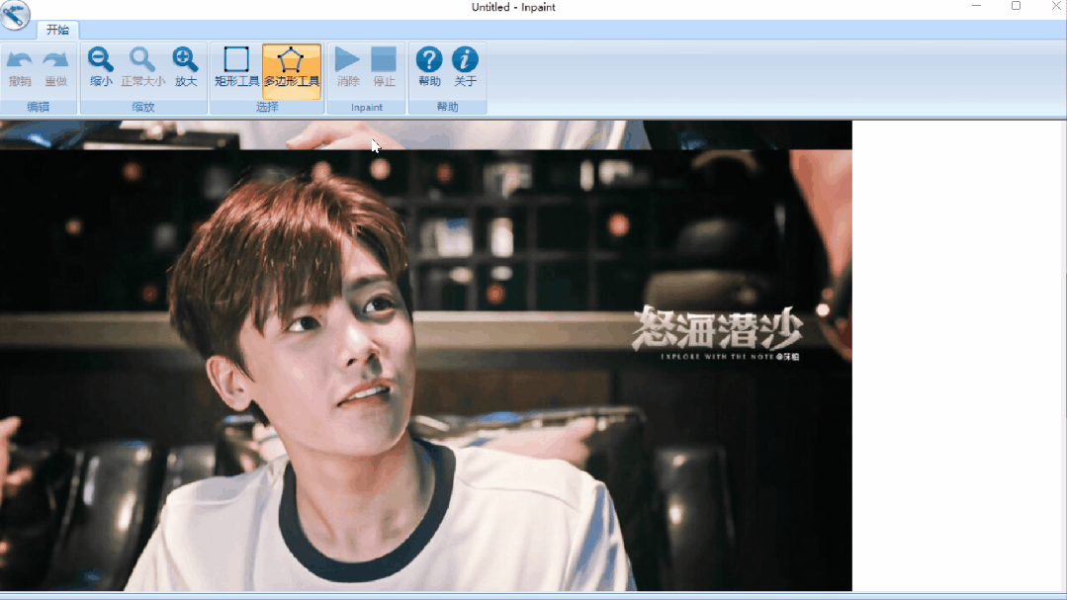The image size is (1067, 600).
Task: Click the image canvas showing the photo
Action: click(426, 356)
